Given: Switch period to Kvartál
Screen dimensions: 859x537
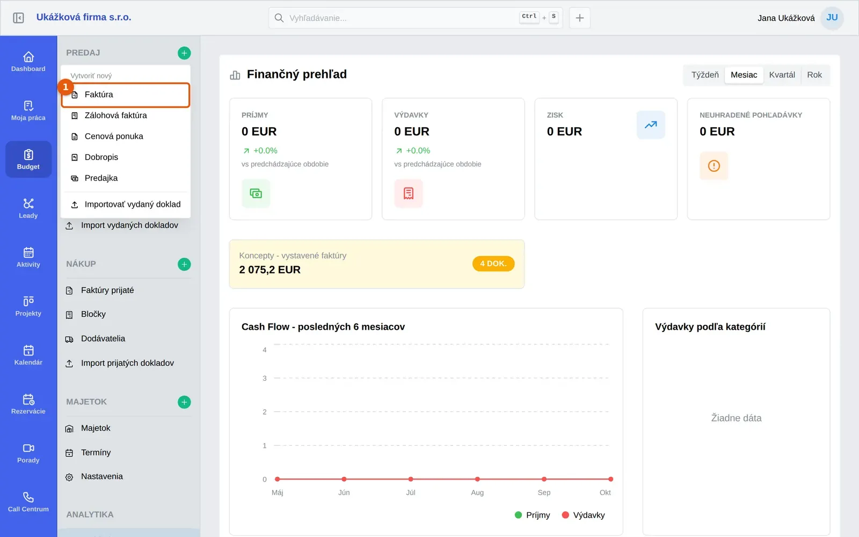Looking at the screenshot, I should pos(782,75).
